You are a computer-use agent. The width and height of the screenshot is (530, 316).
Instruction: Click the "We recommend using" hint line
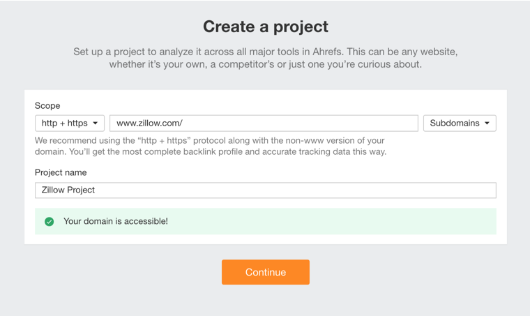point(210,141)
